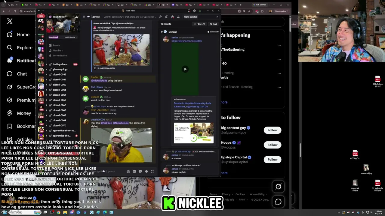385x216 pixels.
Task: Open Premium badge icon in X sidebar
Action: (x=10, y=100)
